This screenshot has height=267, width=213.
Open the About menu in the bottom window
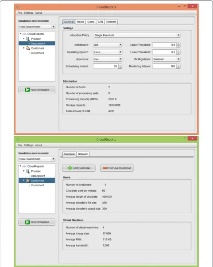pyautogui.click(x=39, y=145)
